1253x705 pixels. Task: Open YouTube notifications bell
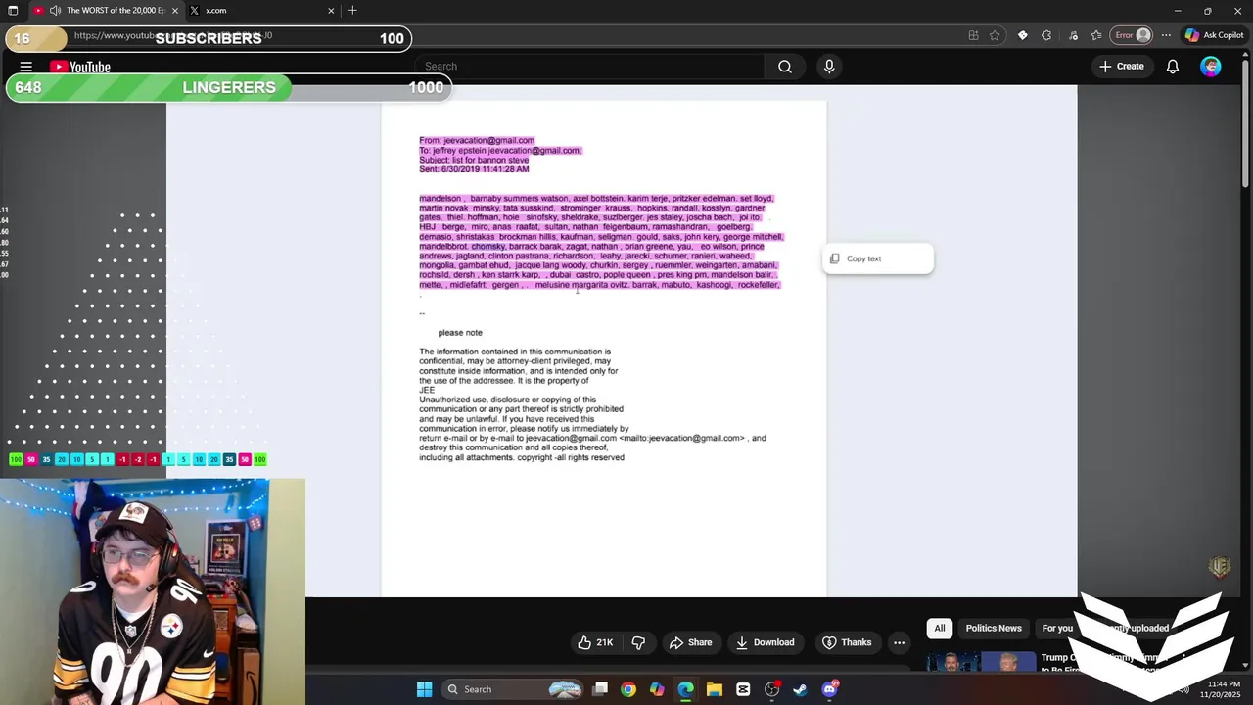click(x=1173, y=67)
